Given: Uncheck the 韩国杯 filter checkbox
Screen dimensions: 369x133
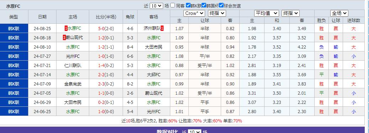Looking at the screenshot, I should [x=204, y=5].
